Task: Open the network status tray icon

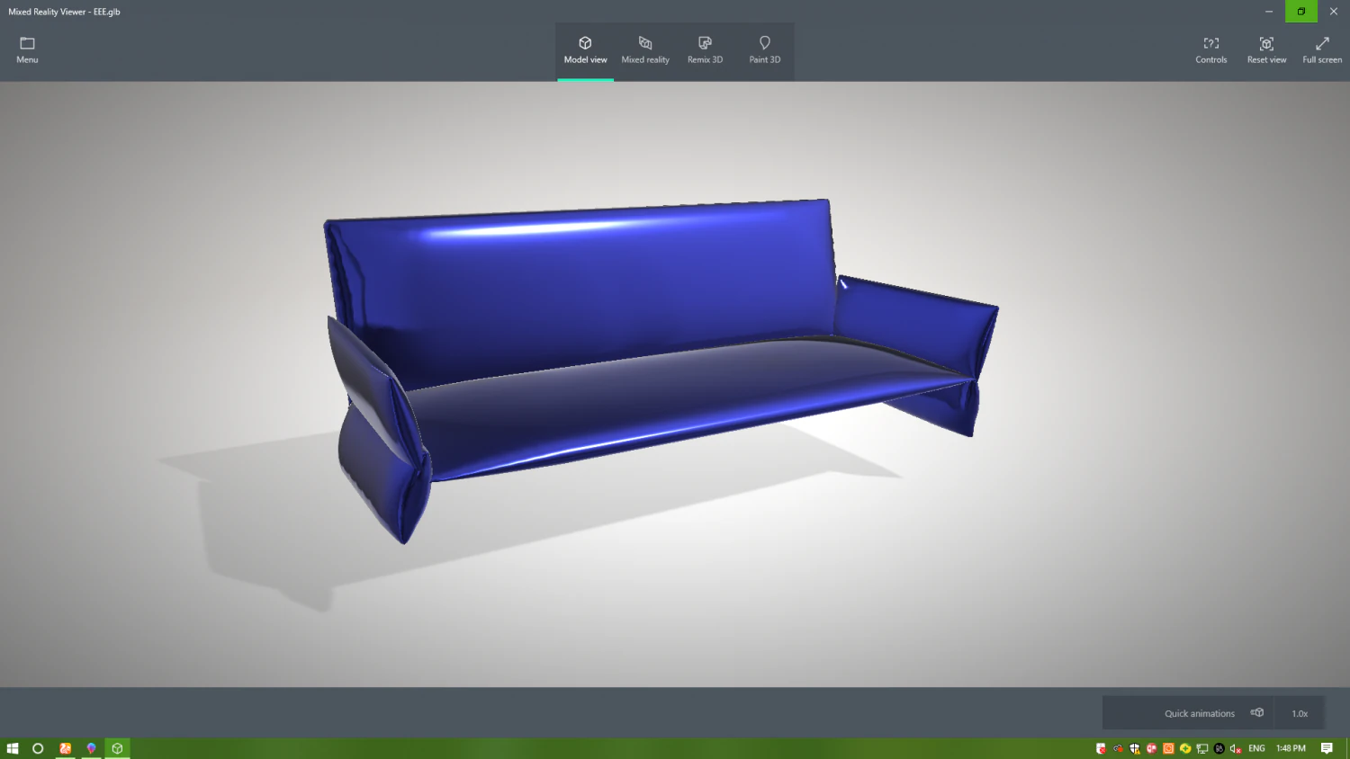Action: click(1201, 748)
